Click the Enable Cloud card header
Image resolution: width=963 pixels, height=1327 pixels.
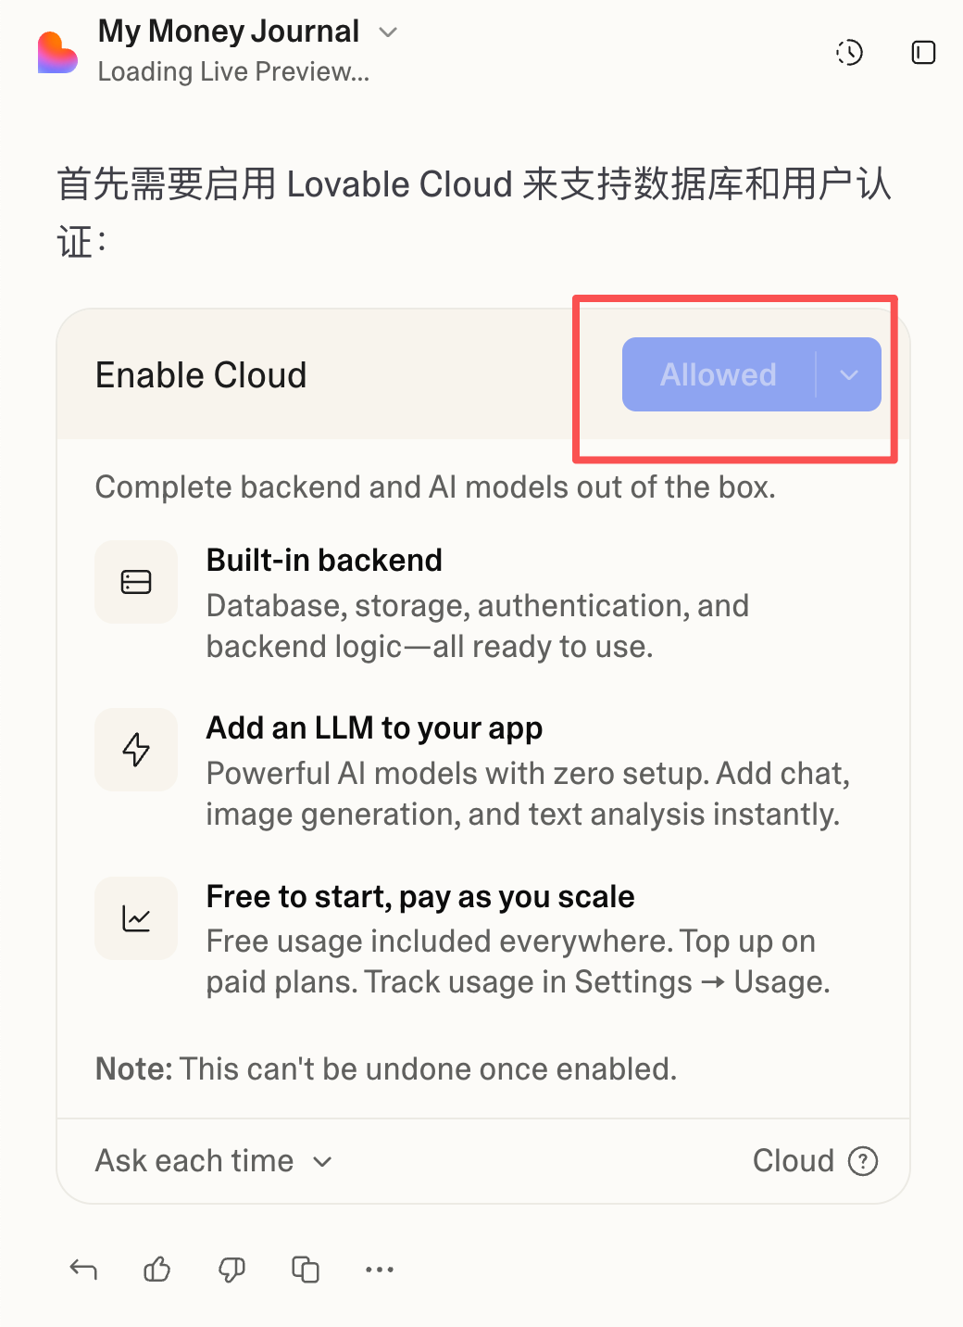coord(201,375)
